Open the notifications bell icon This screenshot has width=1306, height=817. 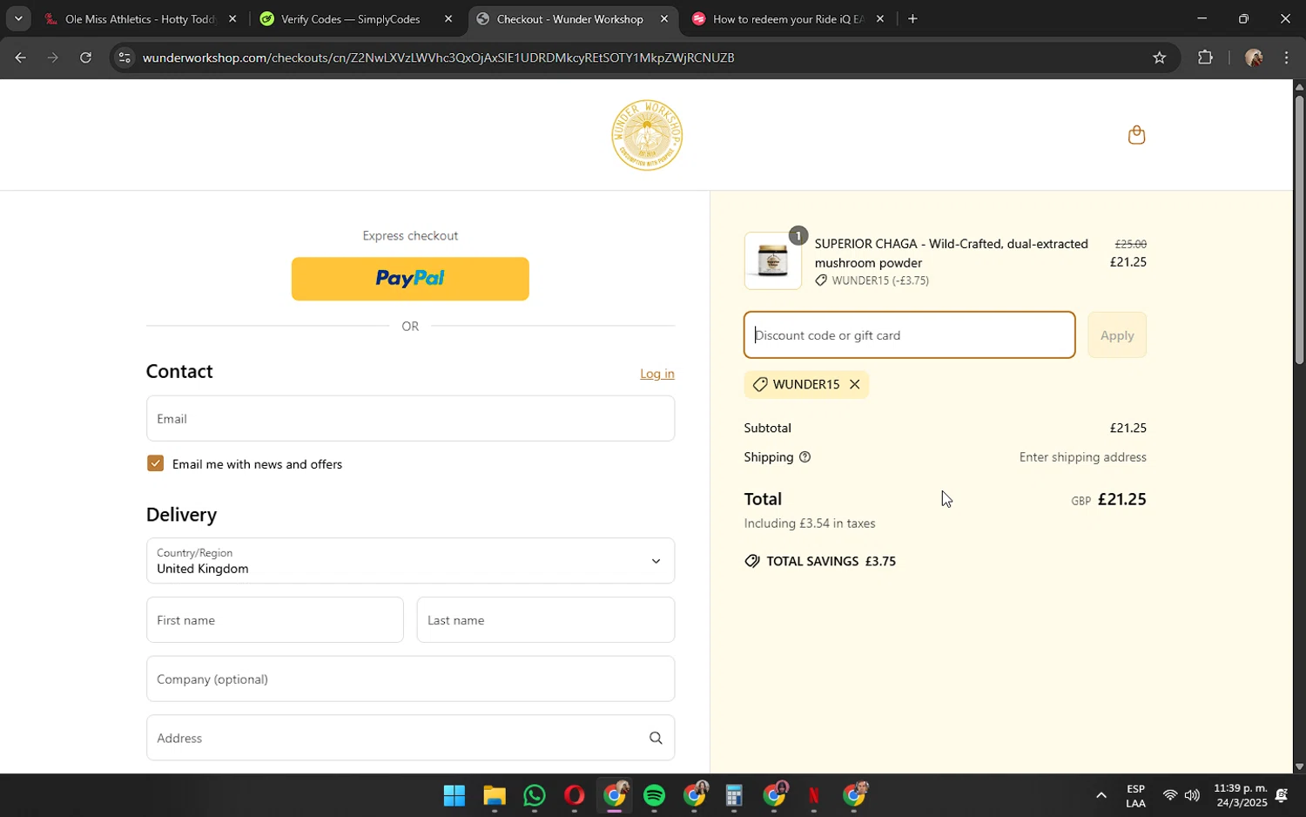coord(1282,795)
